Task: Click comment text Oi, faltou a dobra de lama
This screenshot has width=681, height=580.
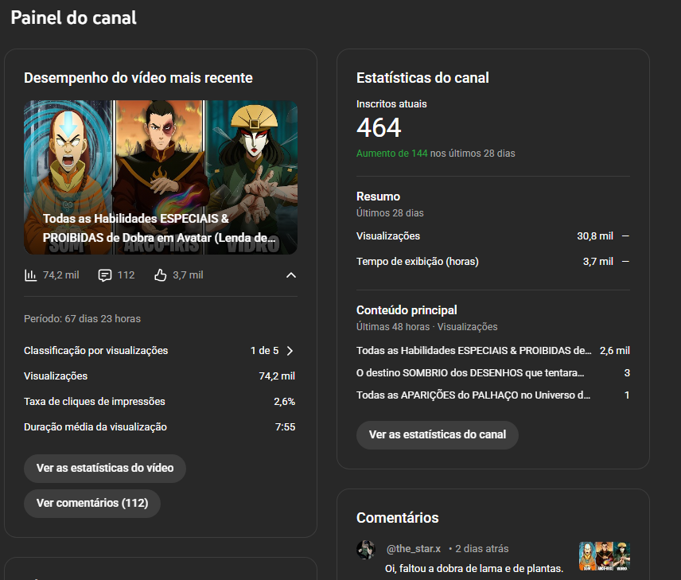Action: [474, 568]
